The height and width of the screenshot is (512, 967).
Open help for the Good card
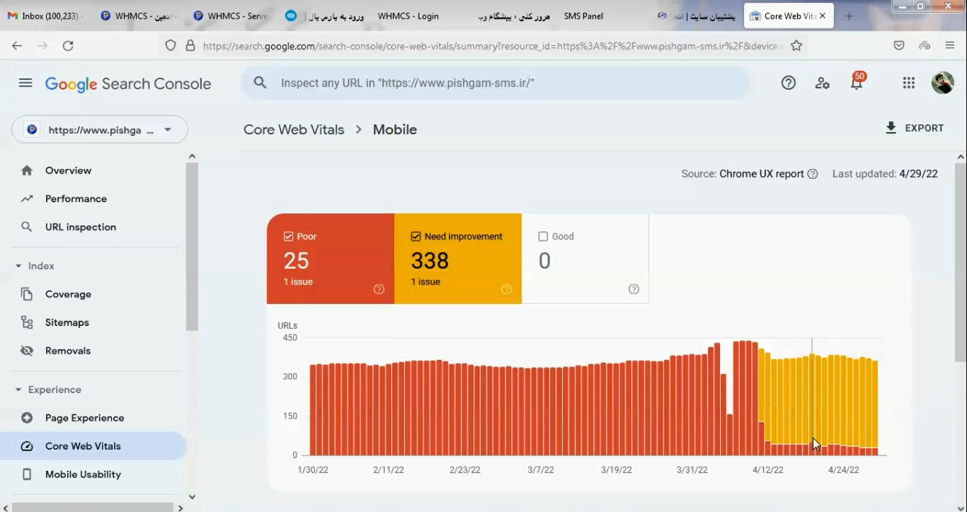634,289
